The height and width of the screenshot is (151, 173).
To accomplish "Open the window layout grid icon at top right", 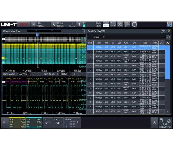I will point(169,24).
